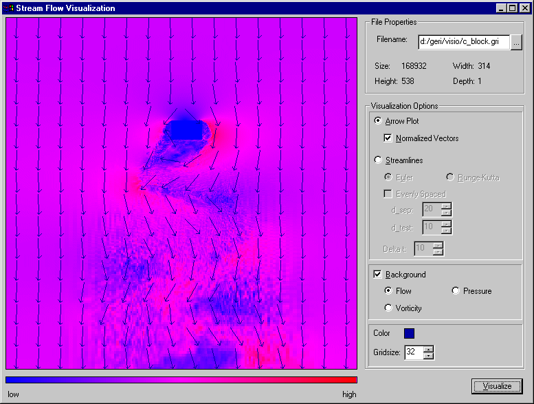Choose Pressure as background type
This screenshot has height=404, width=534.
pyautogui.click(x=456, y=291)
